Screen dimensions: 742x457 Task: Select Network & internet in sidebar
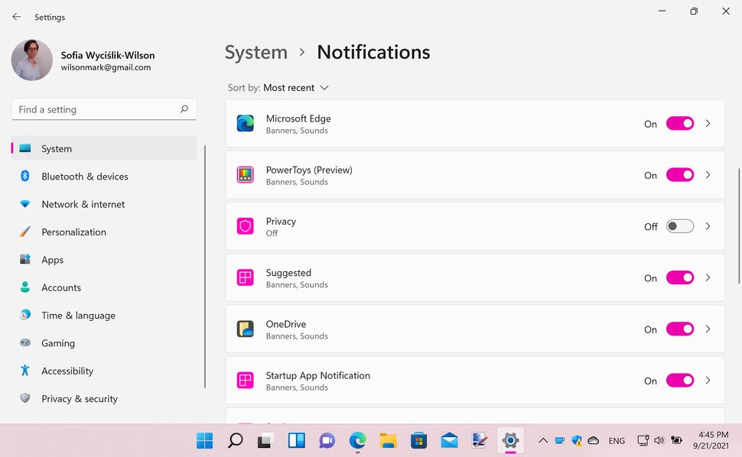point(83,204)
